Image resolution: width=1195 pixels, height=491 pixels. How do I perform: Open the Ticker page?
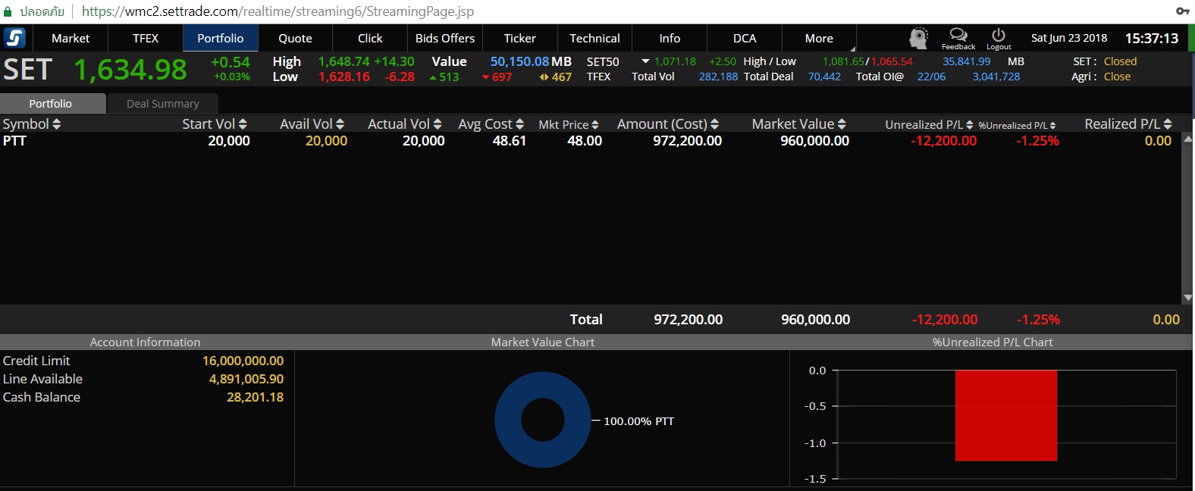point(520,38)
